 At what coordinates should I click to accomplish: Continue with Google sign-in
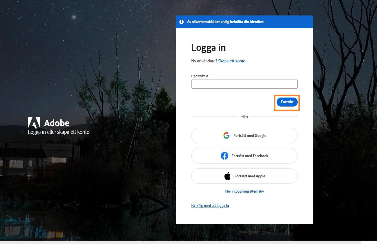coord(244,135)
